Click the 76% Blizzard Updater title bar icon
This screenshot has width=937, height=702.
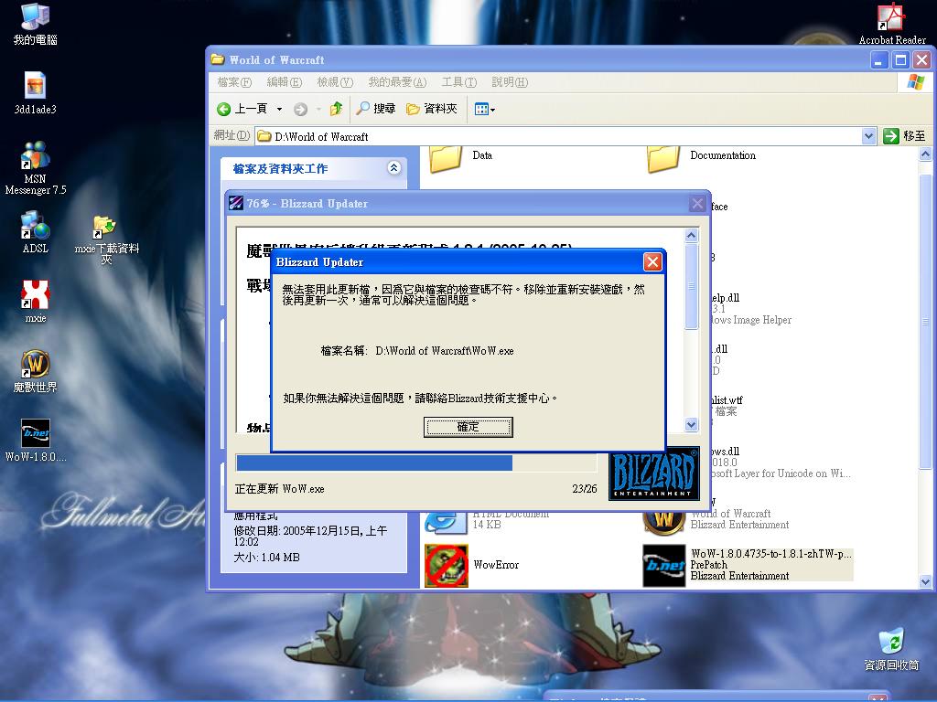[235, 203]
